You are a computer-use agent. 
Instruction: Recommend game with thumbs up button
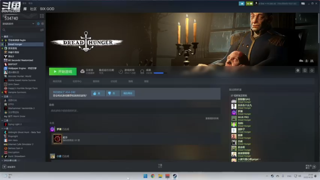tap(98, 93)
